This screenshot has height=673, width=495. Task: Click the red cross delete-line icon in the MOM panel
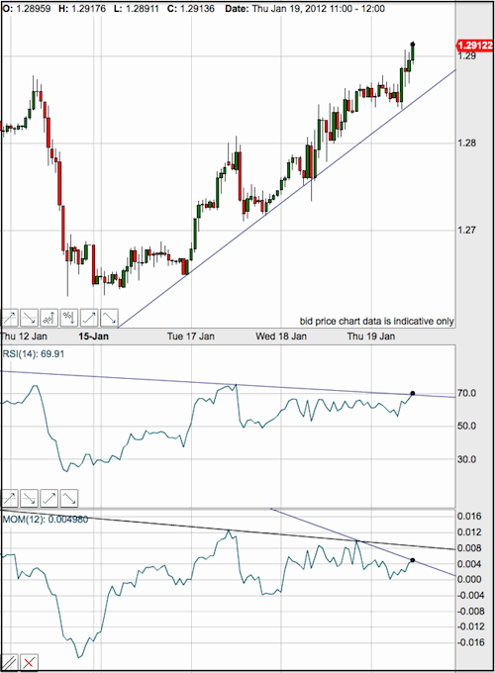[29, 663]
